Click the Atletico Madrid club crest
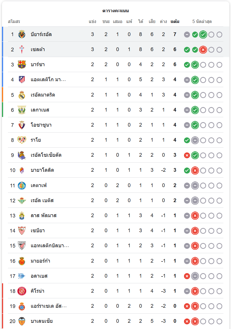 click(22, 79)
